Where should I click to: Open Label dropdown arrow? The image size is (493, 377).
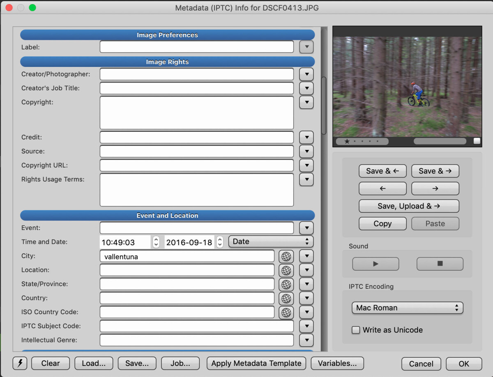[x=306, y=47]
